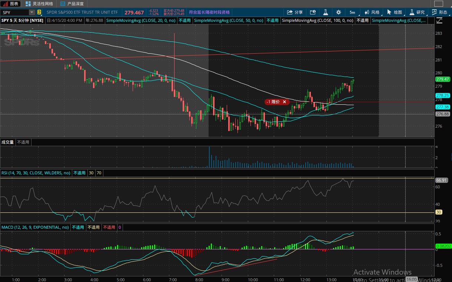Select SimpleMovingAvg (CLOSE, 100, 0, no) label

318,20
